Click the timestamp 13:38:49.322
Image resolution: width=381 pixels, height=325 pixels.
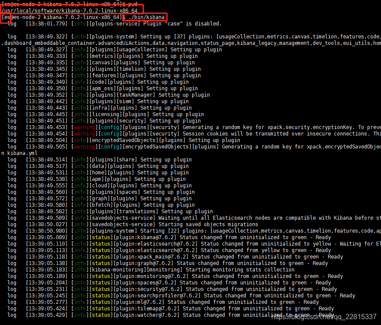pyautogui.click(x=46, y=37)
